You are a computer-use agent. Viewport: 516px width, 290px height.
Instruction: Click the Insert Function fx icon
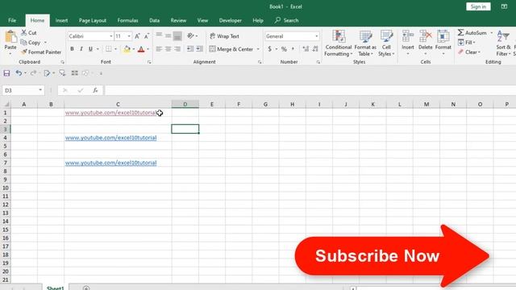pyautogui.click(x=95, y=90)
